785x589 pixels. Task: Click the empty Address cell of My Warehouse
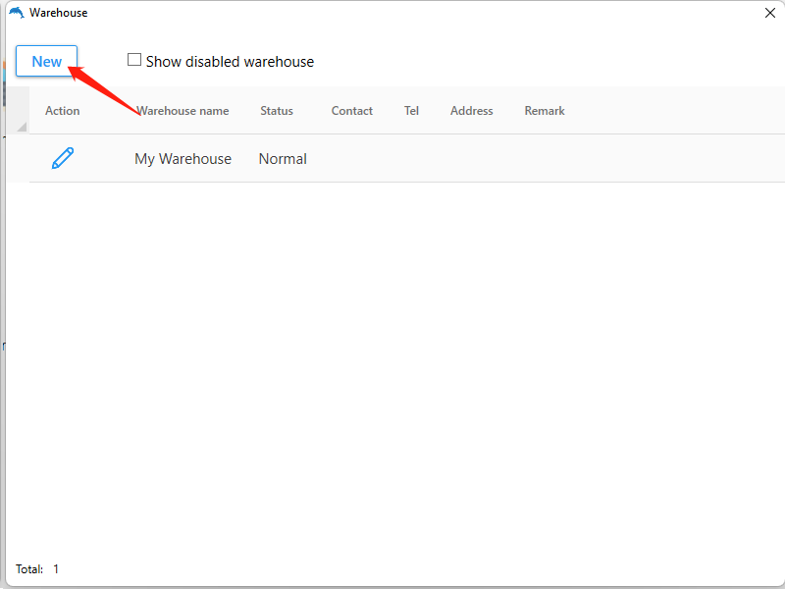(x=471, y=159)
